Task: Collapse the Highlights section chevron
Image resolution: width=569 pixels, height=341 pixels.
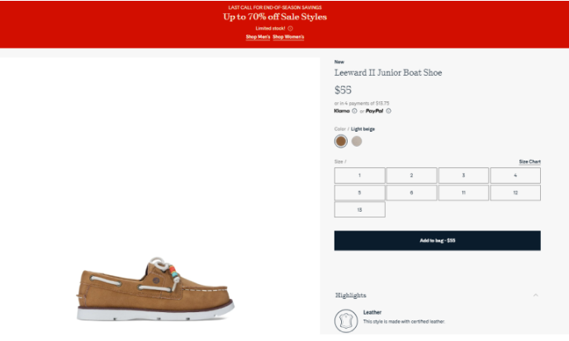Action: pyautogui.click(x=535, y=295)
